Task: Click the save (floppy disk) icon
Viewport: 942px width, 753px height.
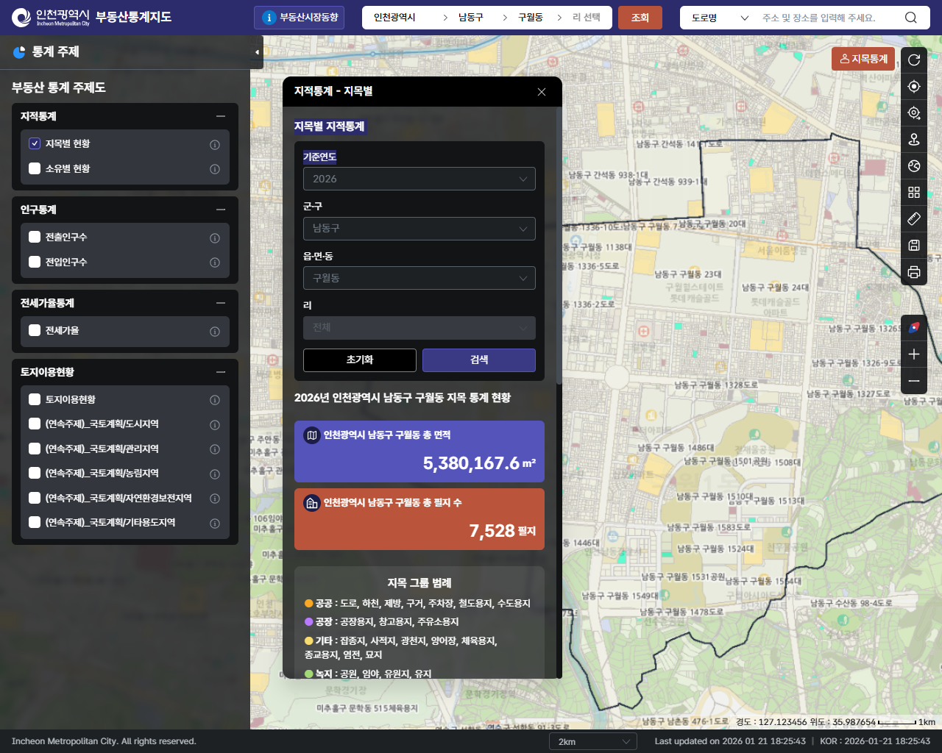Action: click(914, 246)
